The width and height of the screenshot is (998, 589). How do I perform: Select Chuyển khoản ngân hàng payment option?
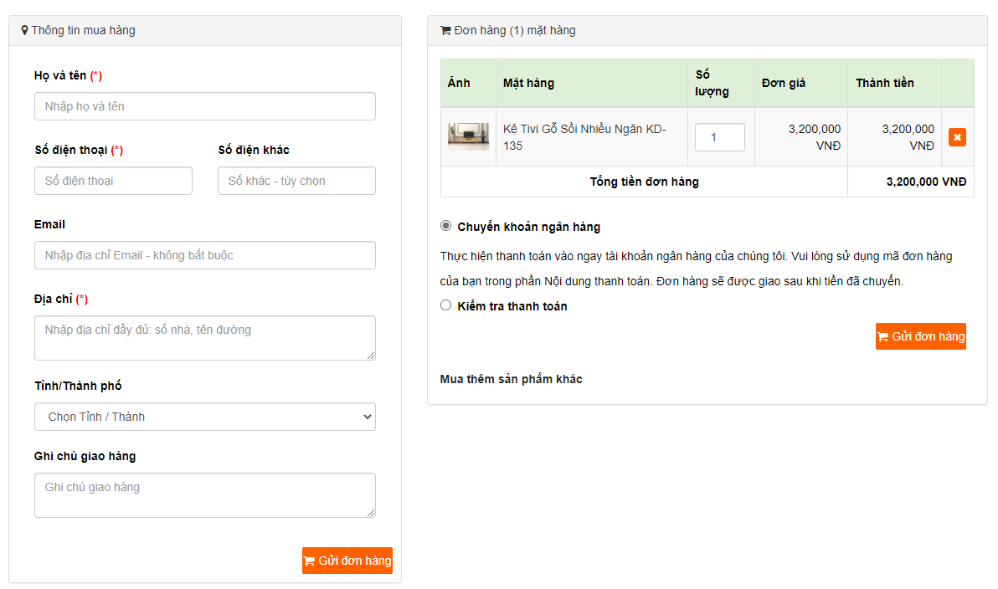click(x=446, y=226)
